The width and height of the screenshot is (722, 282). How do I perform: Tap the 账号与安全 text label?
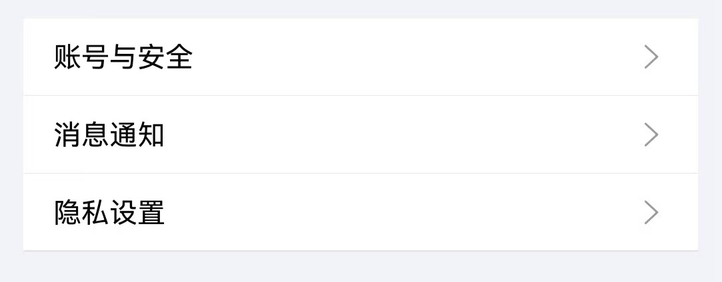tap(123, 57)
